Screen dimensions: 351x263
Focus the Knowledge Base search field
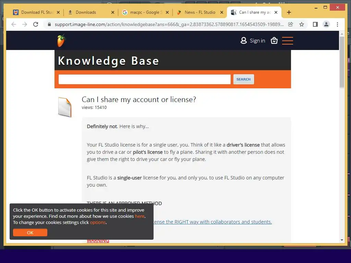(144, 79)
